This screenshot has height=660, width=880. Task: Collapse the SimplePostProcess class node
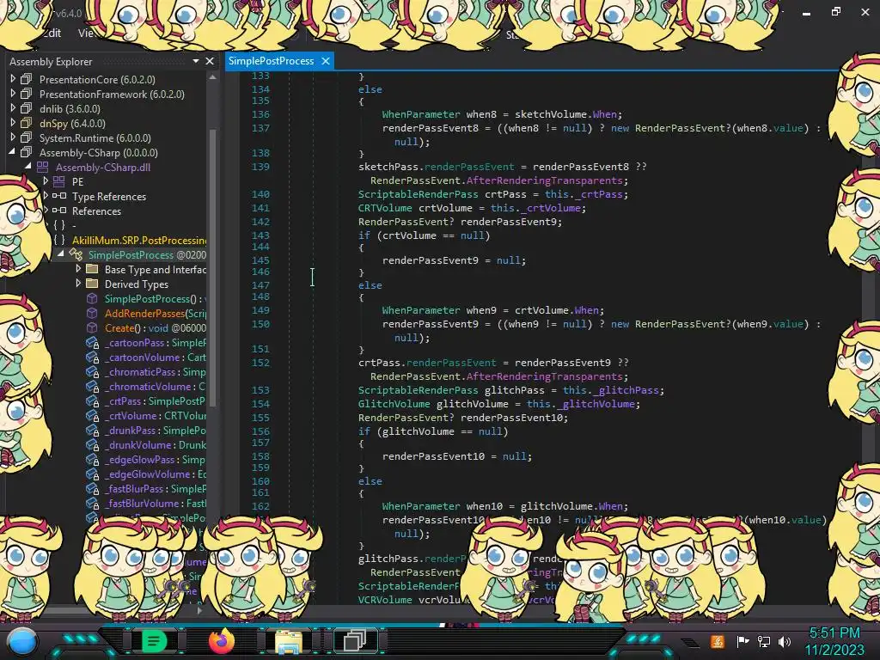pos(61,254)
